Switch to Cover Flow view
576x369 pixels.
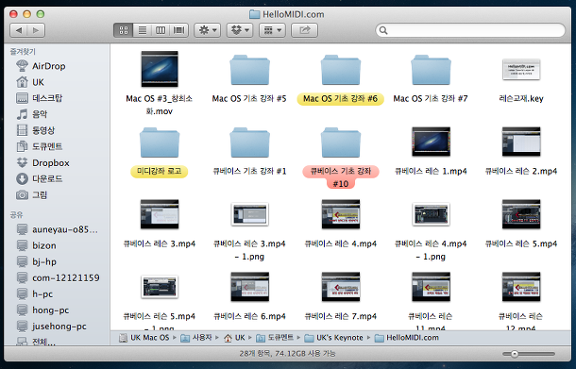[x=178, y=30]
